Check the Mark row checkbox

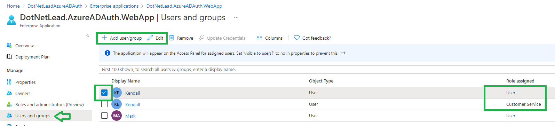(x=104, y=115)
